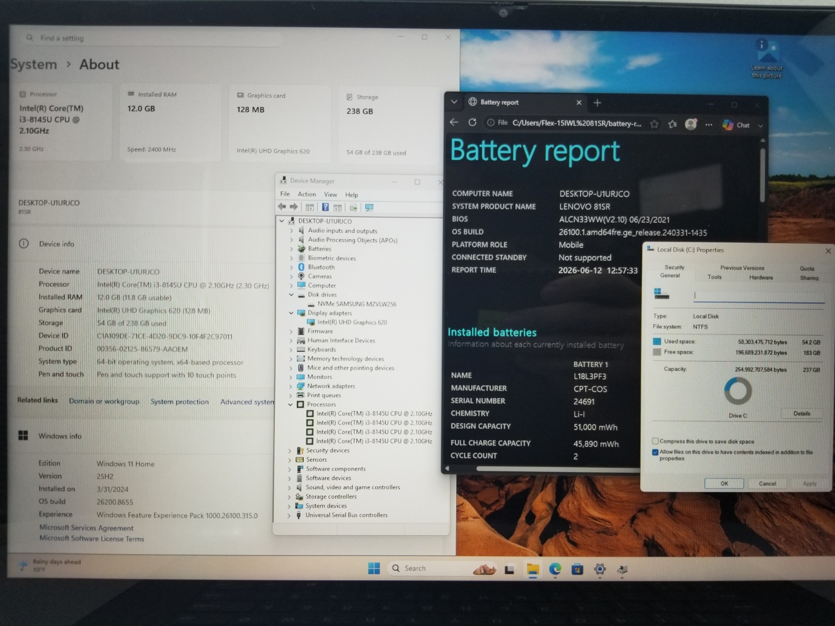Open Microsoft Services Agreement link

pos(86,528)
